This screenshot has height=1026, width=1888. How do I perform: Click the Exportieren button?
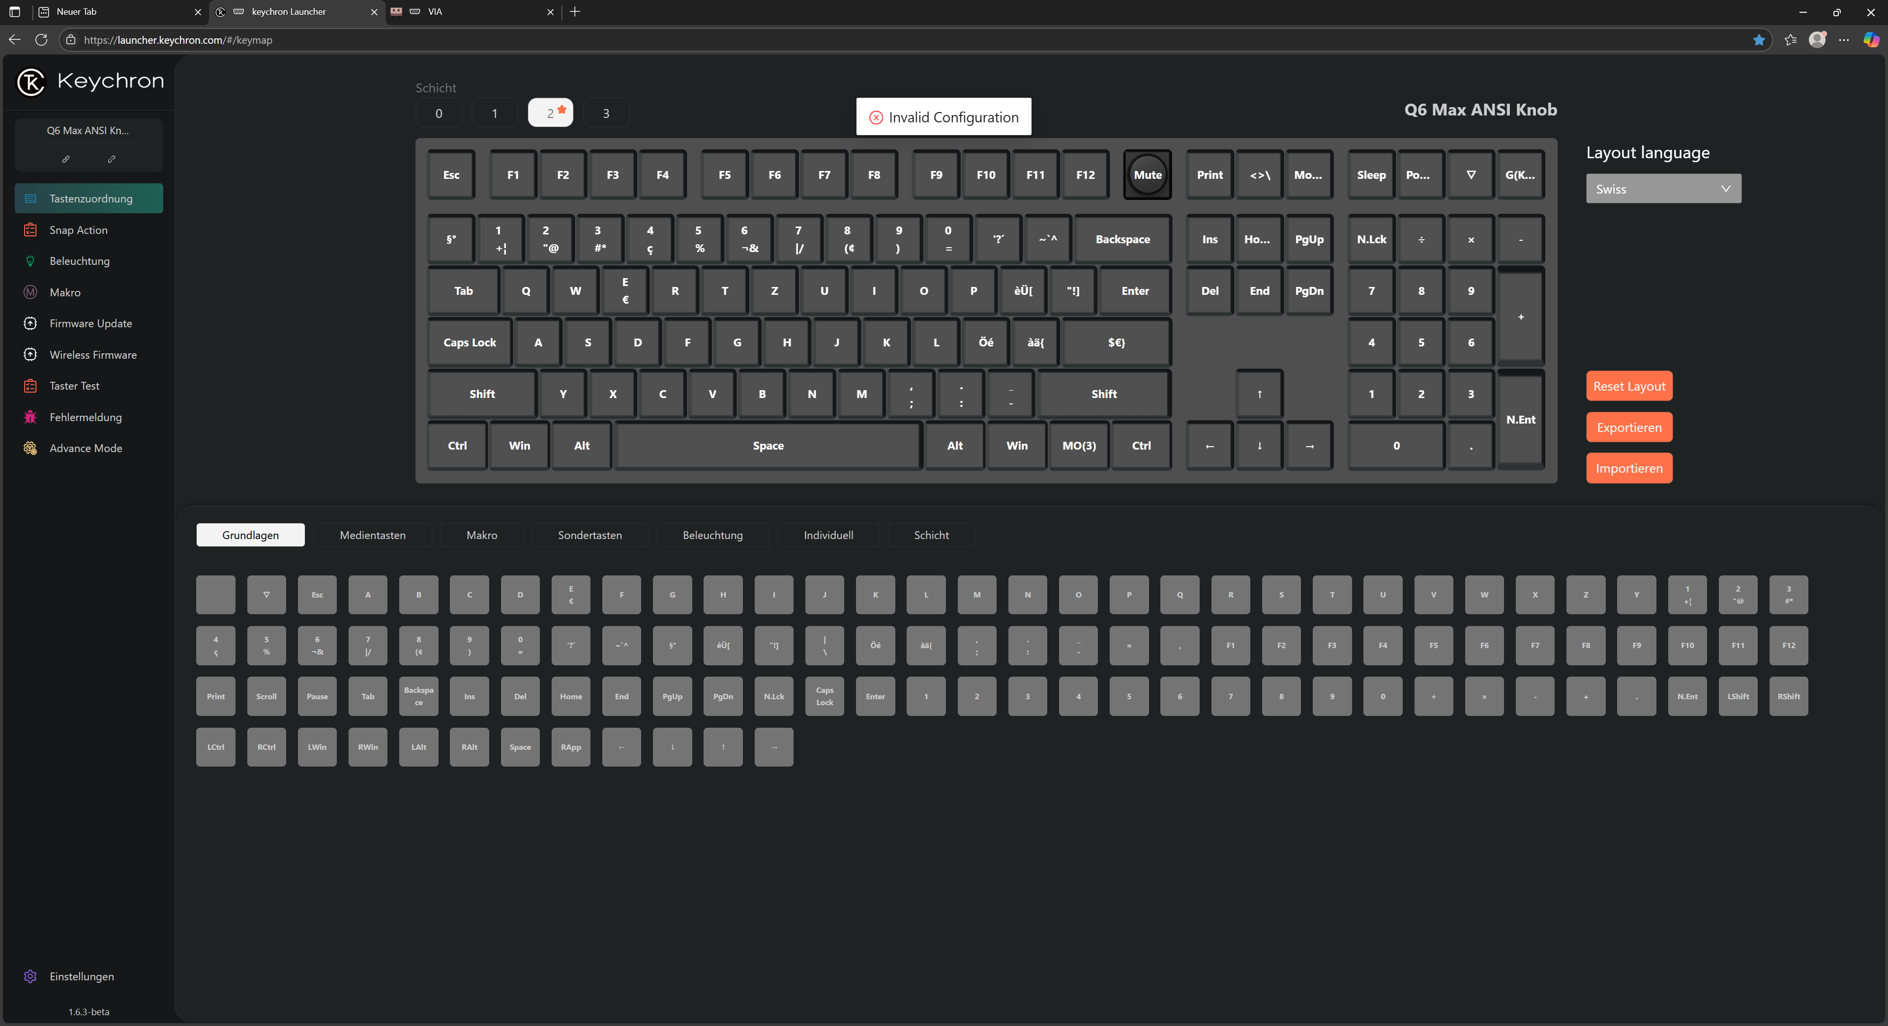1628,427
